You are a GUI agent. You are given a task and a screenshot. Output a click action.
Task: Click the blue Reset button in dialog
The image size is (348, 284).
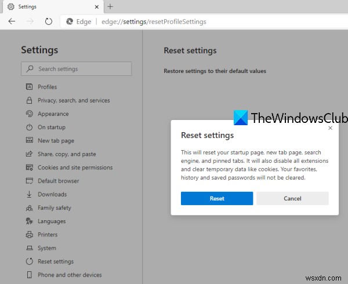click(x=217, y=198)
